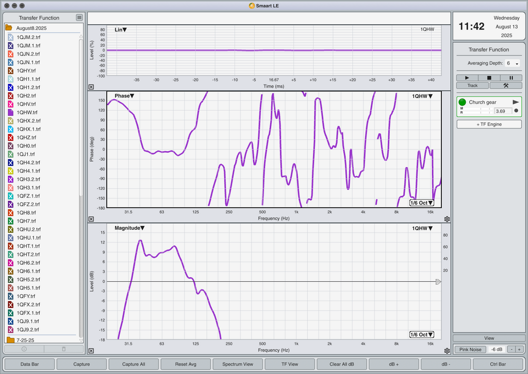
Task: Click the Reset Avg button
Action: (186, 364)
